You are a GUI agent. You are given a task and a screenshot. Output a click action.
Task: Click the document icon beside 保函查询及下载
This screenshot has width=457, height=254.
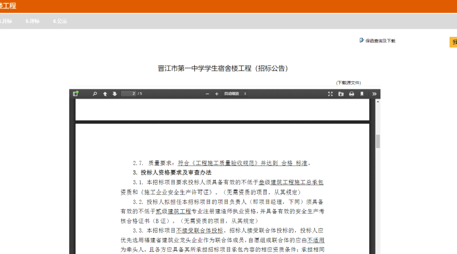click(x=362, y=40)
